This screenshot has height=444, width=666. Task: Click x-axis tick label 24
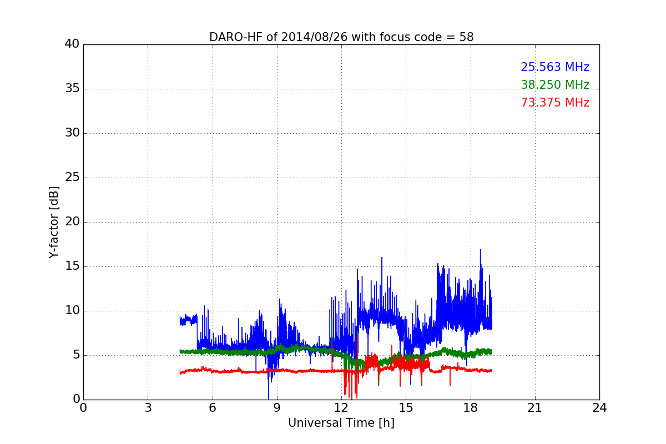pos(599,407)
